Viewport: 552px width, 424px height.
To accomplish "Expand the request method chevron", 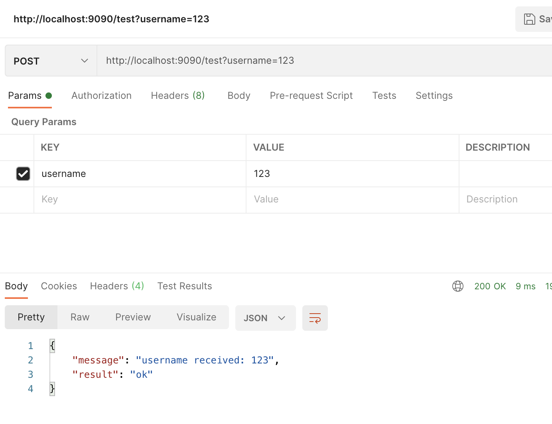I will pyautogui.click(x=84, y=61).
